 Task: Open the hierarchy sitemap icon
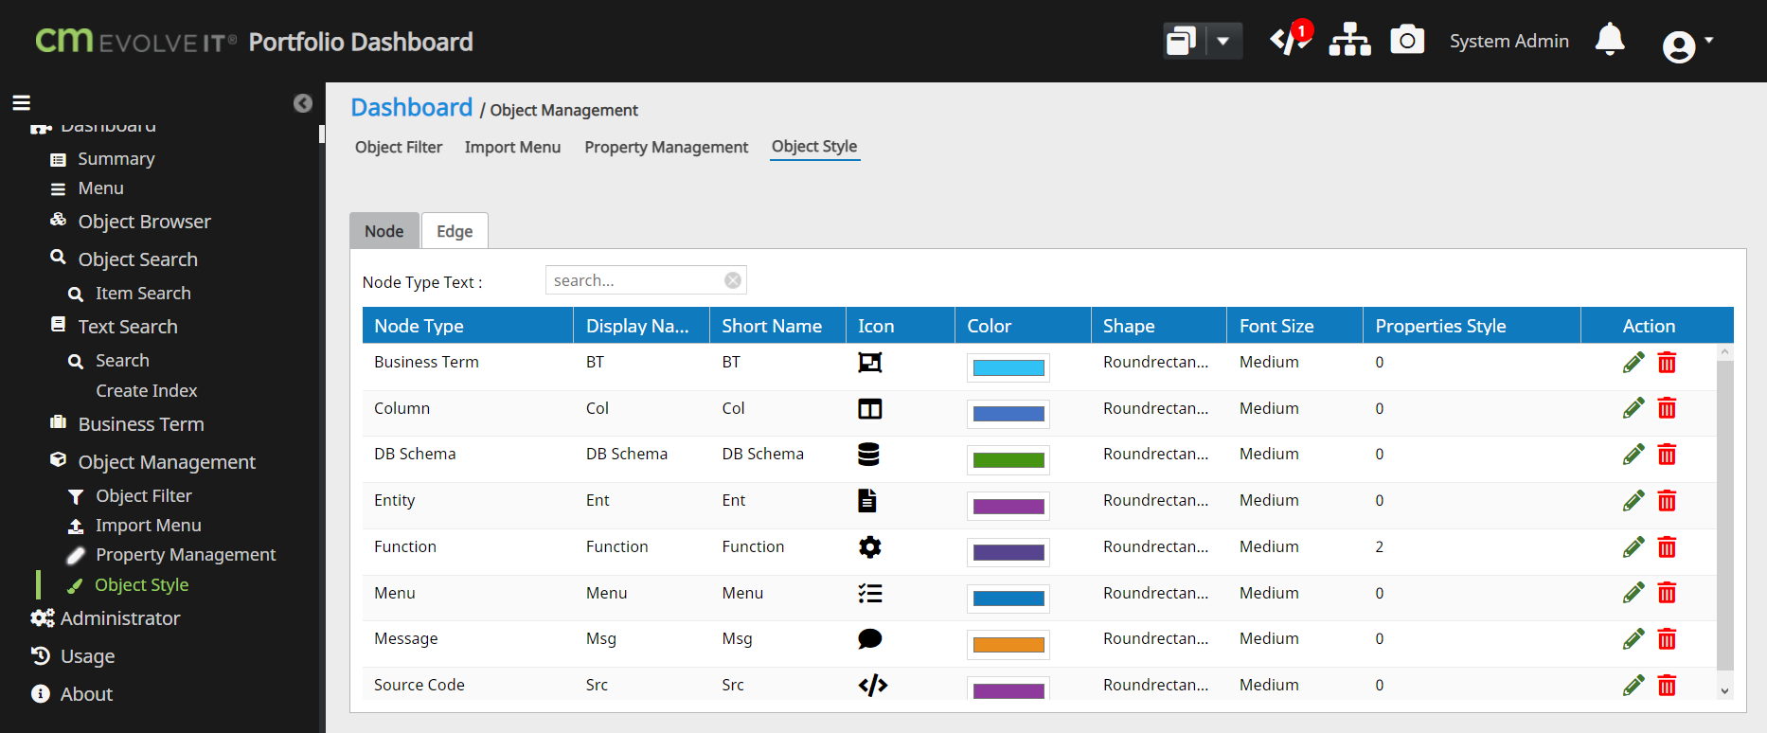tap(1349, 40)
